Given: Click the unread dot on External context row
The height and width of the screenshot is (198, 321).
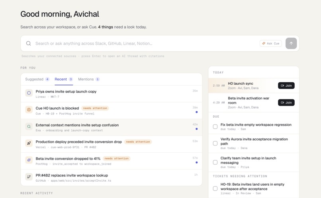Looking at the screenshot, I should coord(196,129).
